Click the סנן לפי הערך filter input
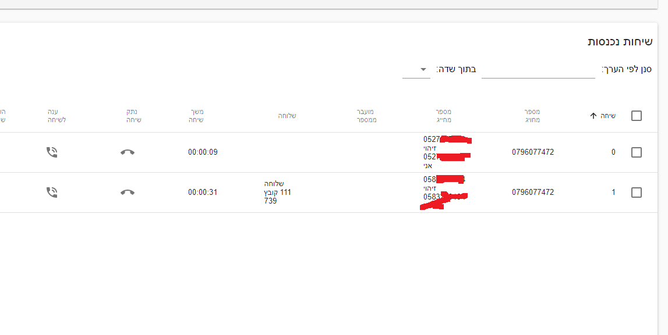 pos(538,70)
